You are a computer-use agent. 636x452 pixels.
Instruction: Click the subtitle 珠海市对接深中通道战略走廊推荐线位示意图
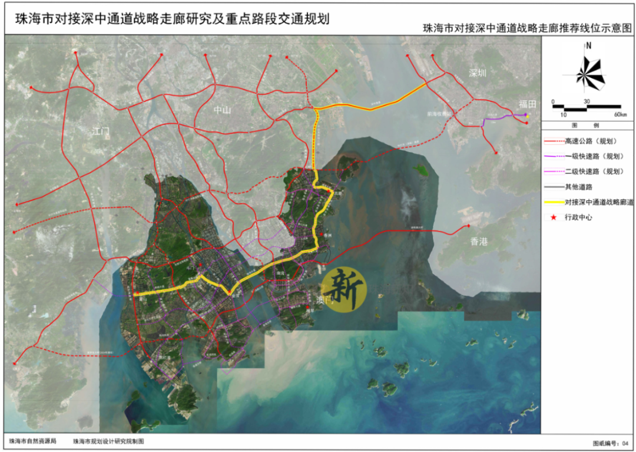(x=527, y=28)
